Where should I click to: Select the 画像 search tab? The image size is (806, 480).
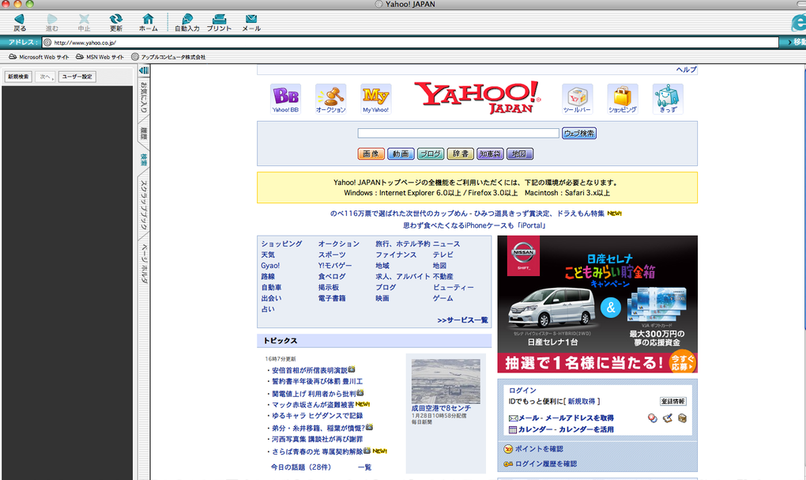[371, 154]
